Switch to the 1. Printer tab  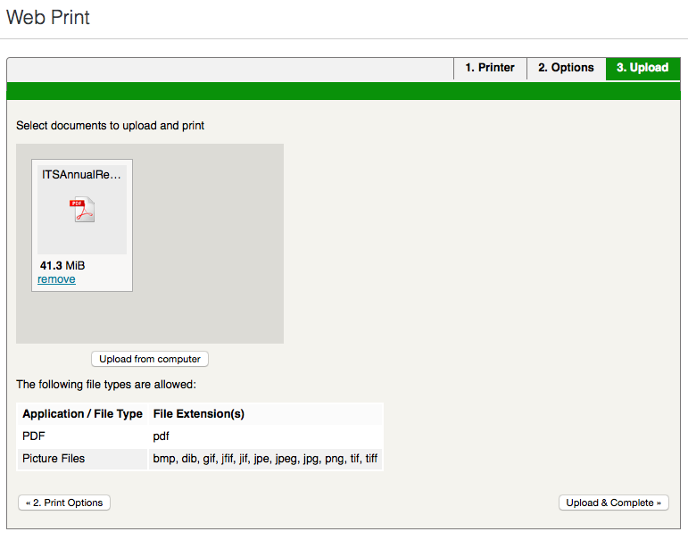click(490, 68)
